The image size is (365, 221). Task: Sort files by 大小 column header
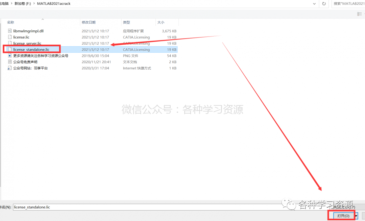click(x=161, y=22)
